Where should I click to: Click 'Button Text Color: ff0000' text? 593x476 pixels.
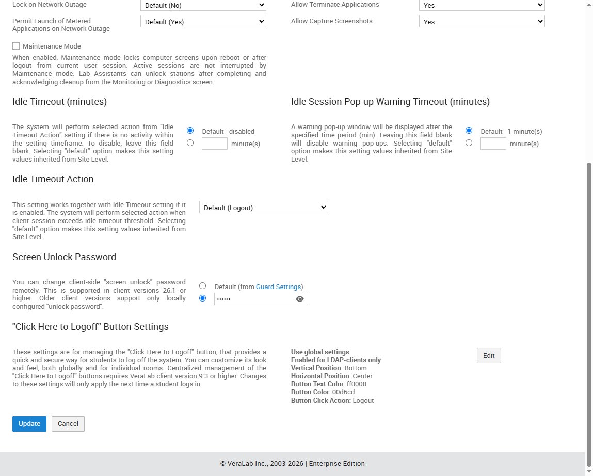pyautogui.click(x=329, y=384)
